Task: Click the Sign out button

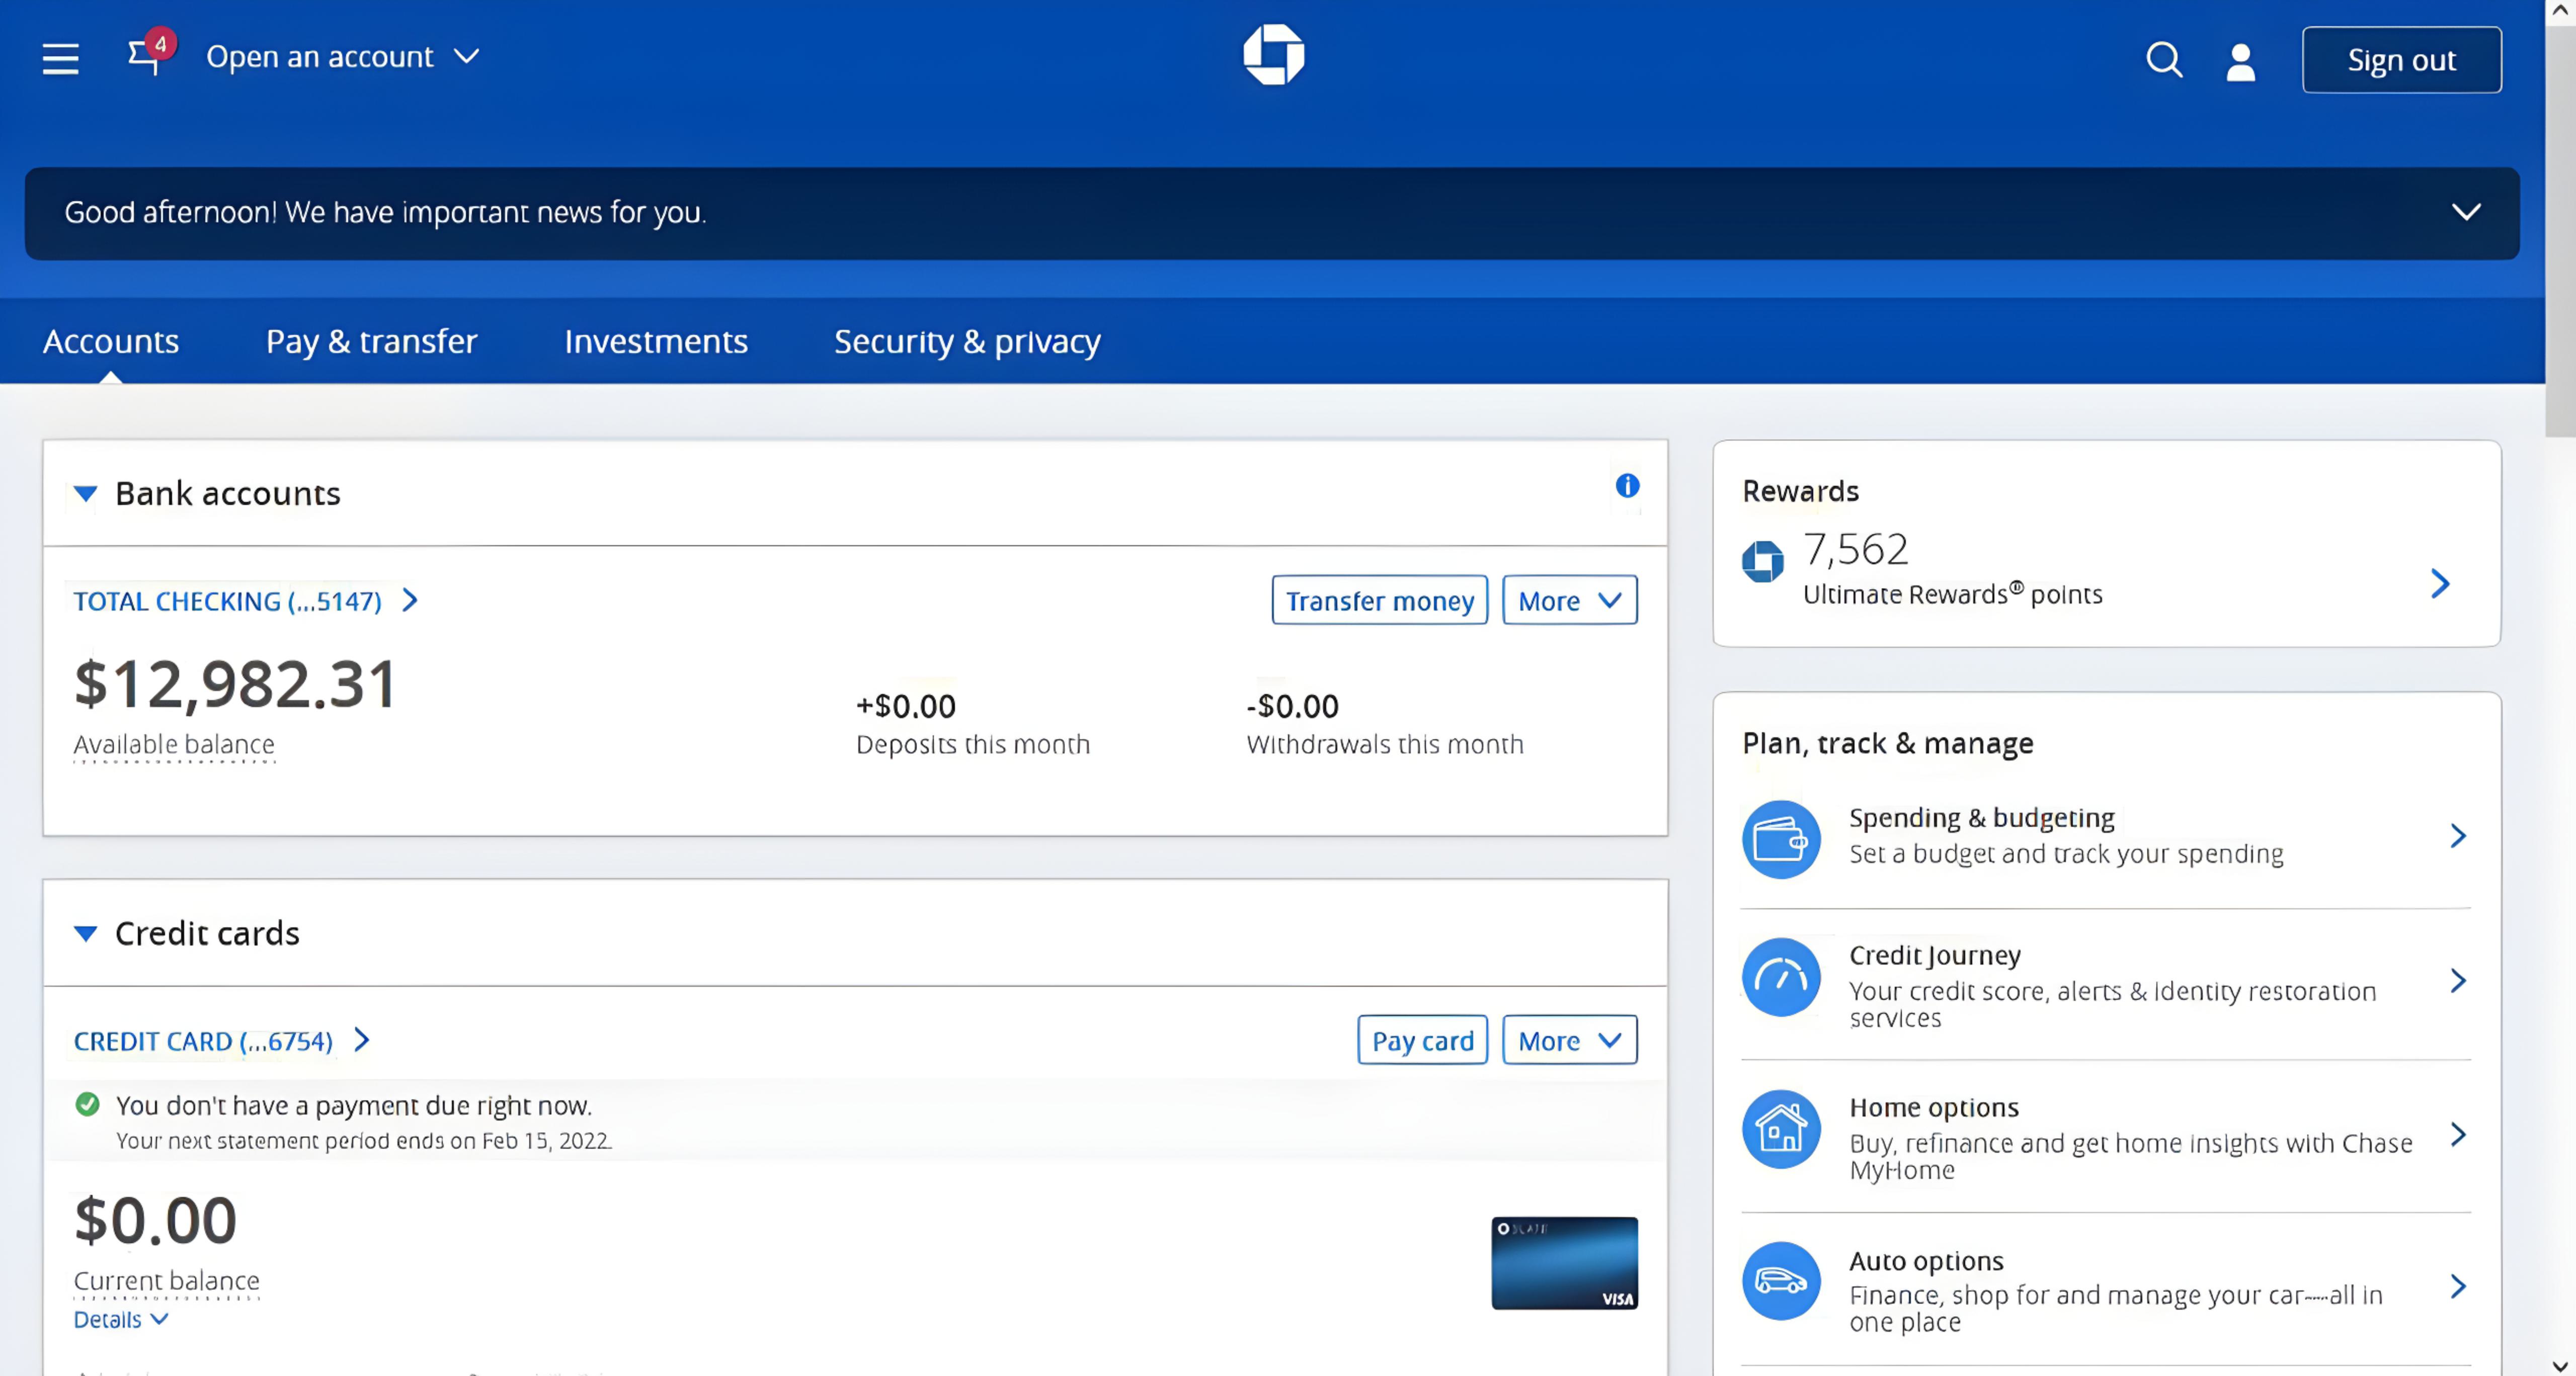Action: [2401, 60]
